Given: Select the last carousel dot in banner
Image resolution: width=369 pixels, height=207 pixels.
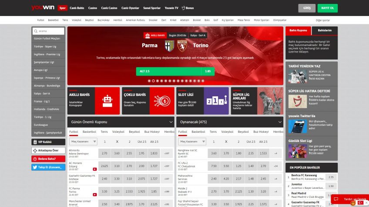Looking at the screenshot, I should pyautogui.click(x=203, y=81).
